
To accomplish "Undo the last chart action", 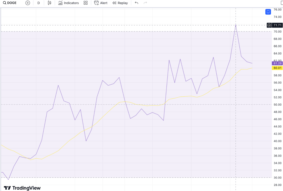I will pos(137,3).
